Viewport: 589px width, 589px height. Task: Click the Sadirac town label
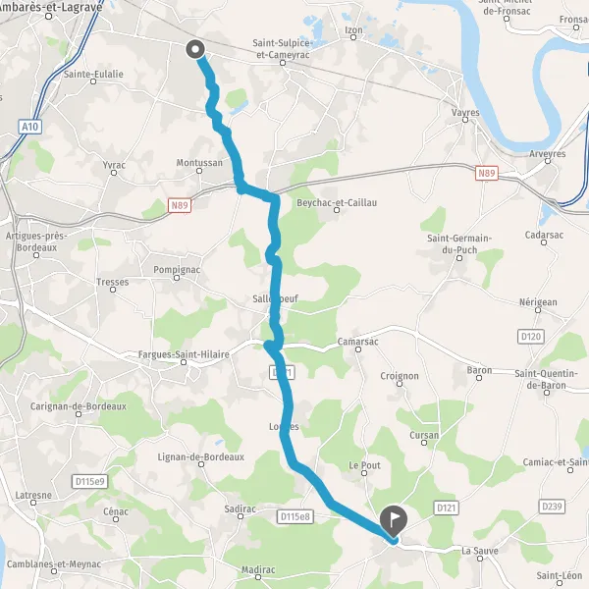[241, 509]
